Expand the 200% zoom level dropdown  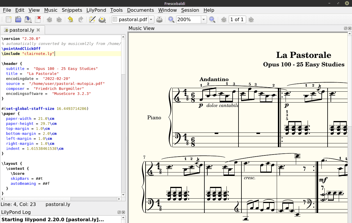(203, 20)
